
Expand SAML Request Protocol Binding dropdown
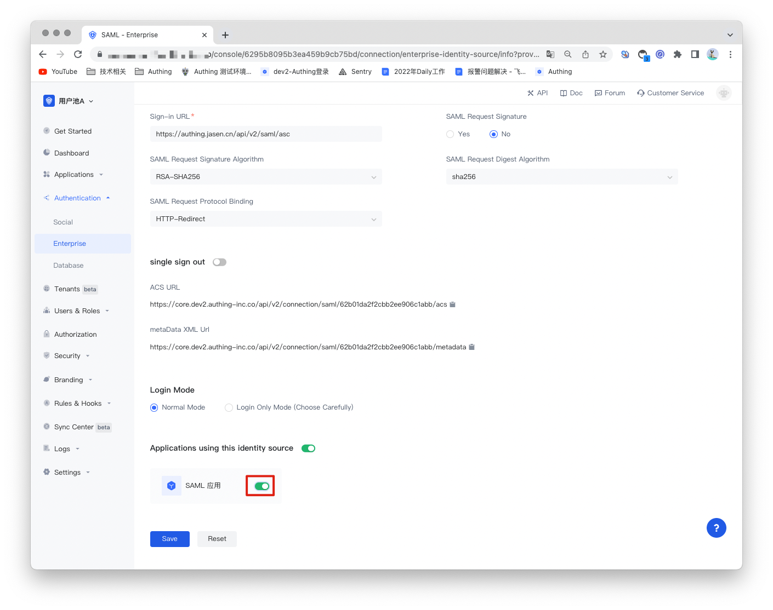tap(266, 219)
